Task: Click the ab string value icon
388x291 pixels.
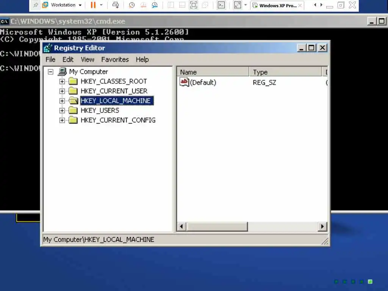Action: tap(184, 82)
